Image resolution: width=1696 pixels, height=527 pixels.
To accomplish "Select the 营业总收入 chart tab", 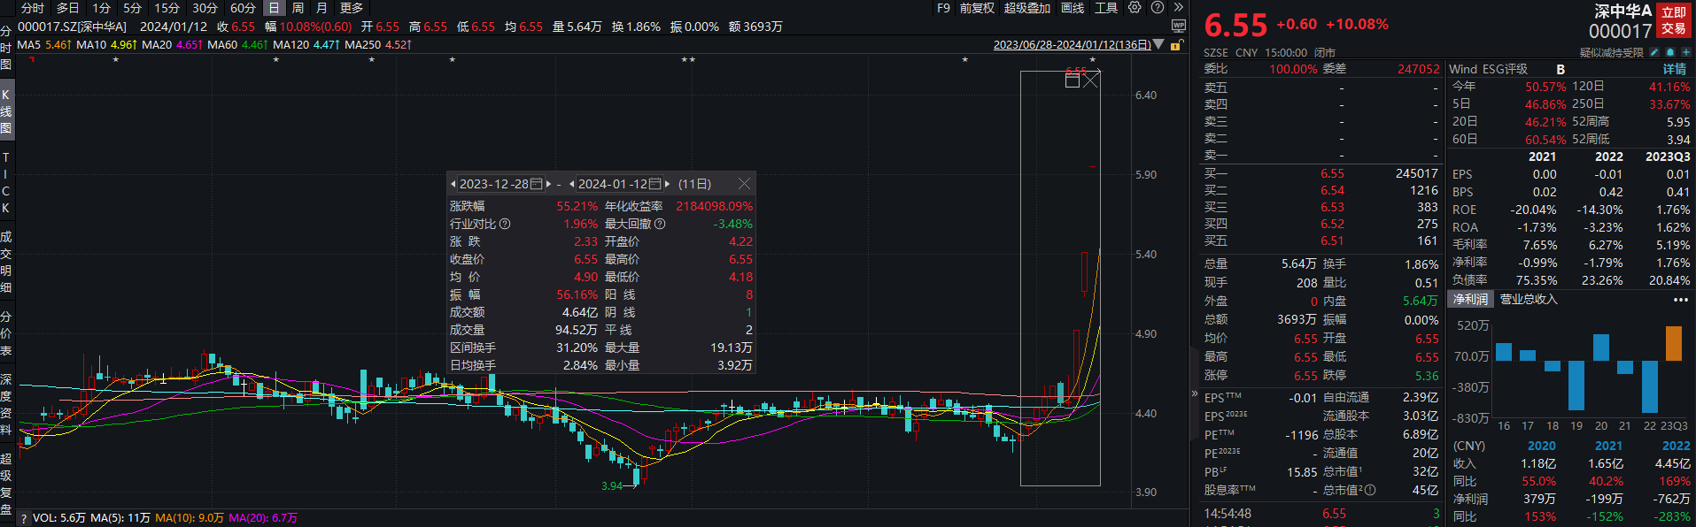I will click(1528, 300).
